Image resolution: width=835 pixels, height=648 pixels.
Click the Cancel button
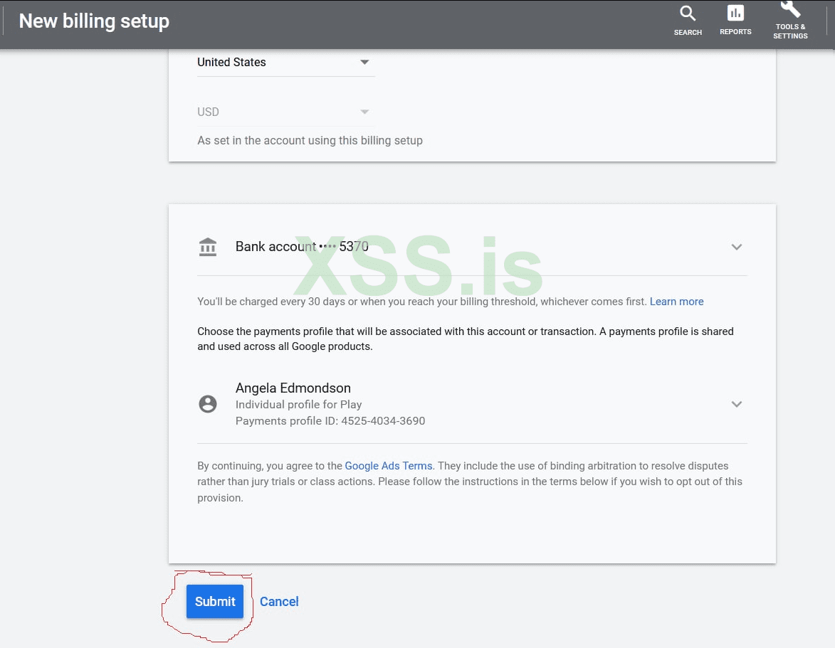[279, 602]
